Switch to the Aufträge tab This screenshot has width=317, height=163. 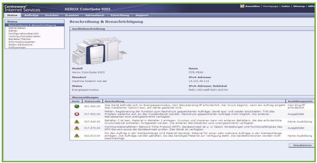tap(31, 15)
